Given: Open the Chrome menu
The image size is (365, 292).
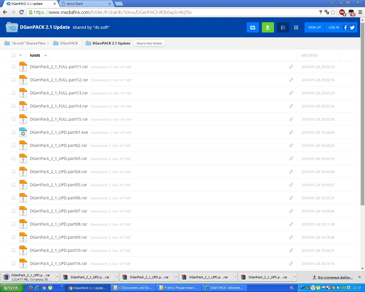Looking at the screenshot, I should pyautogui.click(x=360, y=12).
